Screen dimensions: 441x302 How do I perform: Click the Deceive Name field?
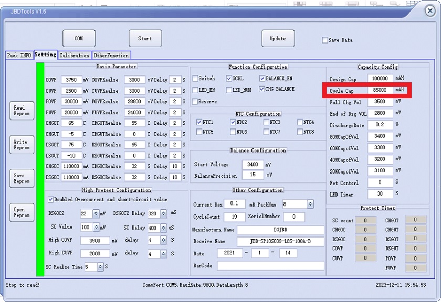(280, 241)
